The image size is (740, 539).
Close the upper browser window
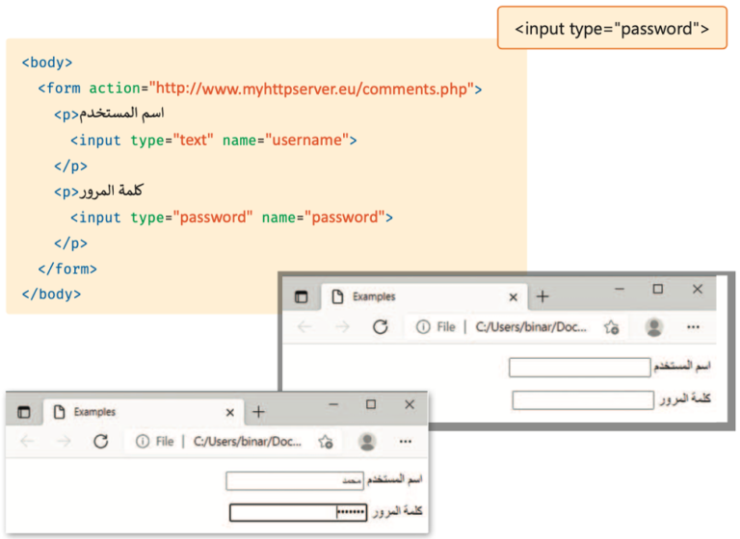[x=697, y=289]
